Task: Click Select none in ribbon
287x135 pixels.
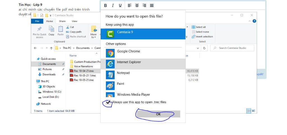Action: [200, 32]
